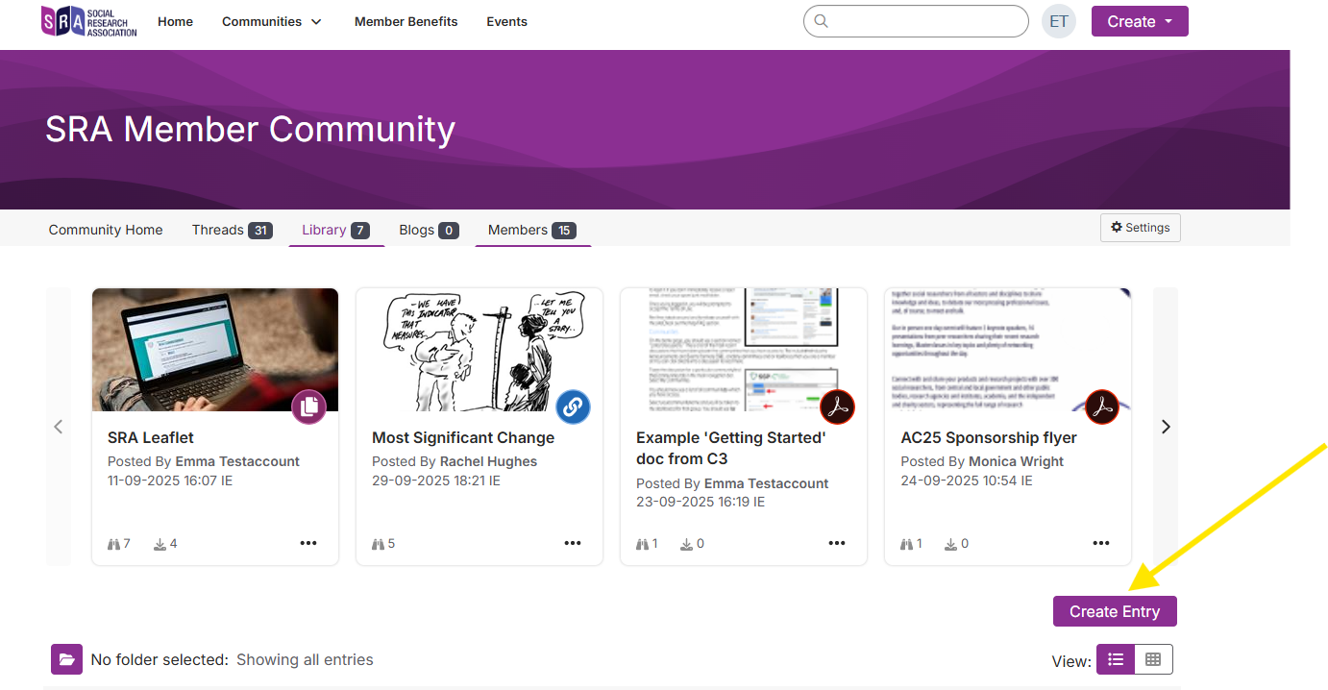
Task: Open the more options menu on SRA Leaflet
Action: 308,543
